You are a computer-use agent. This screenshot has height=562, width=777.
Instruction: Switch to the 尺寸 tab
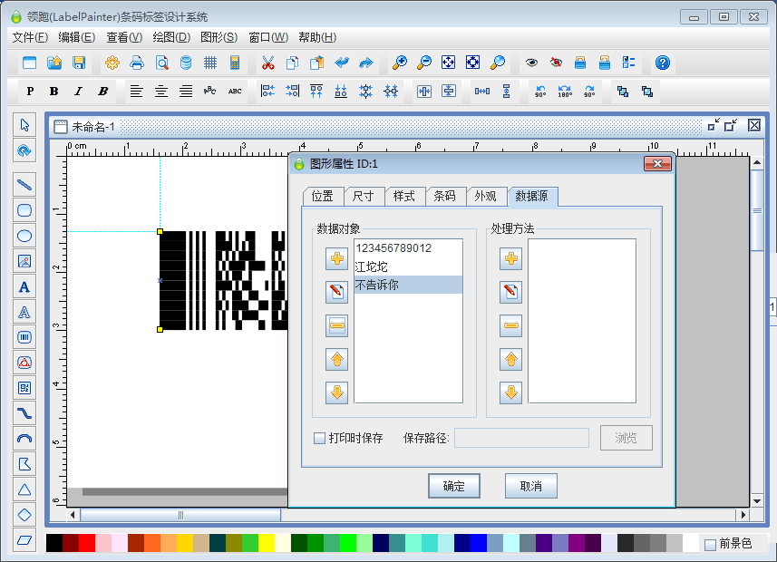364,197
